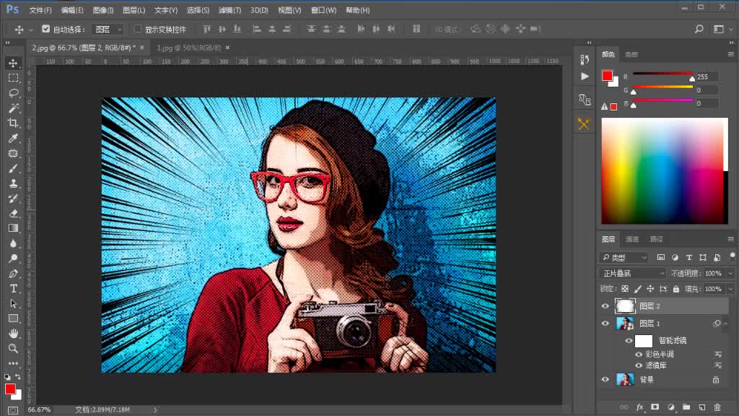Open the 不透明度 opacity dropdown arrow
The width and height of the screenshot is (739, 416).
pos(730,274)
